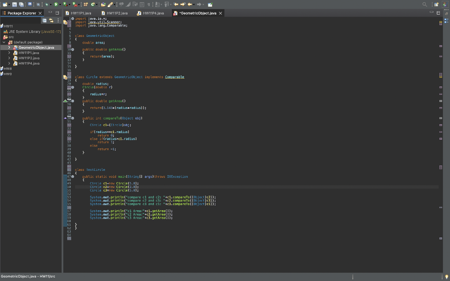Screen dimensions: 450x281
Task: Create a new Java package icon
Action: 86,4
